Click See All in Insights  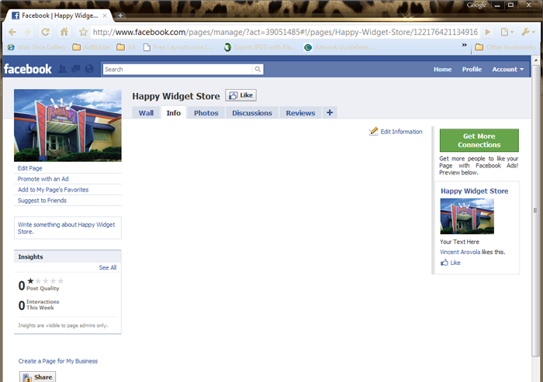tap(108, 267)
